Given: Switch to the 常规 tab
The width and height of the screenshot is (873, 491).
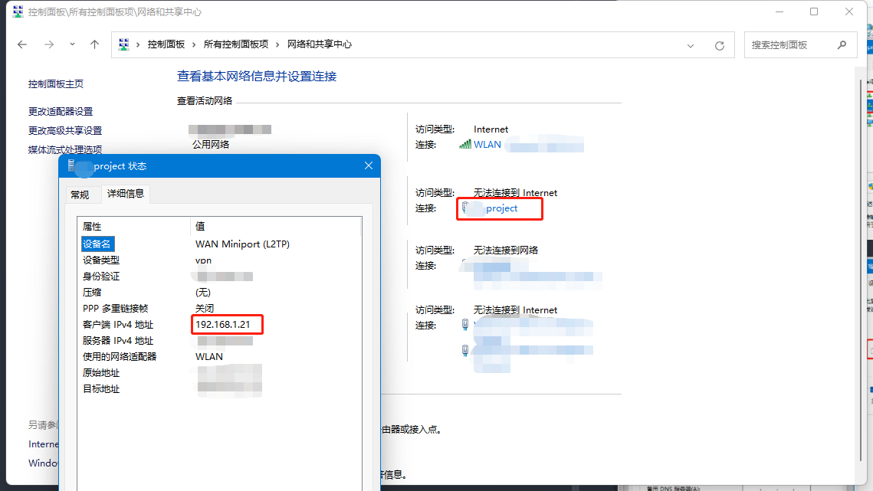Looking at the screenshot, I should (x=80, y=195).
